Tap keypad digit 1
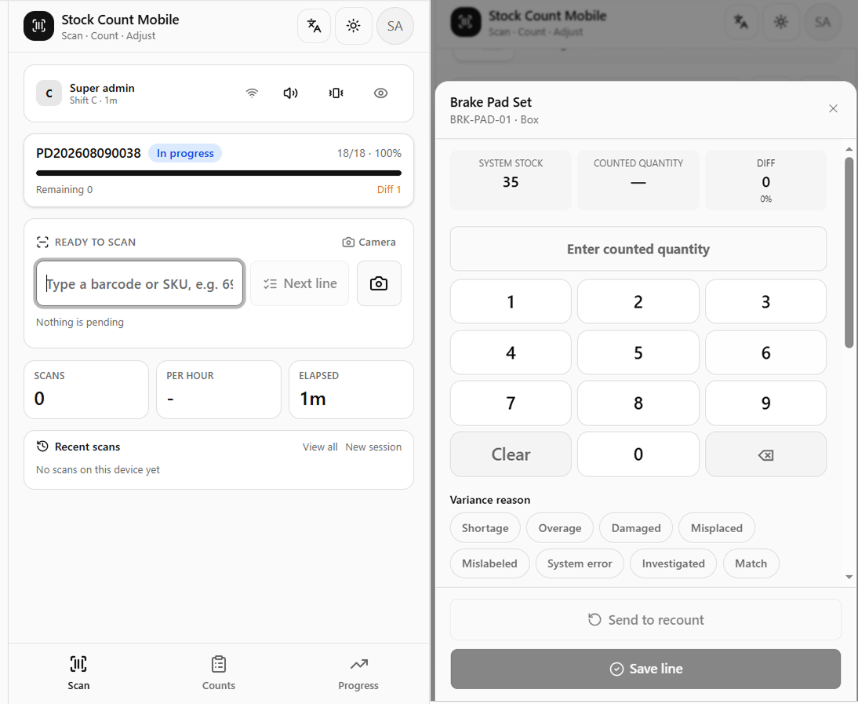Viewport: 858px width, 704px height. click(x=511, y=301)
